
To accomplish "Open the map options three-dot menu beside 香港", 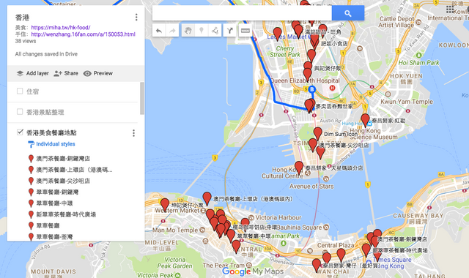I will 136,17.
